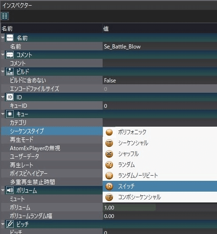Viewport: 217px width, 234px height.
Task: Pick コンボシーケンシャル option
Action: [160, 197]
